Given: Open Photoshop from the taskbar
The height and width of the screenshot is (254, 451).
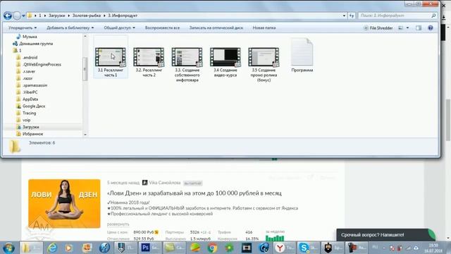Looking at the screenshot, I should pyautogui.click(x=150, y=248).
